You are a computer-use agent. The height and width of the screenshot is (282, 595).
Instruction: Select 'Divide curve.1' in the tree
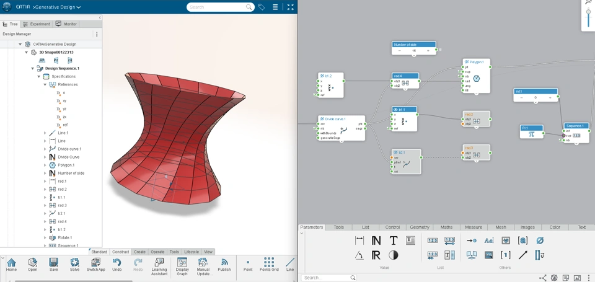(x=69, y=149)
